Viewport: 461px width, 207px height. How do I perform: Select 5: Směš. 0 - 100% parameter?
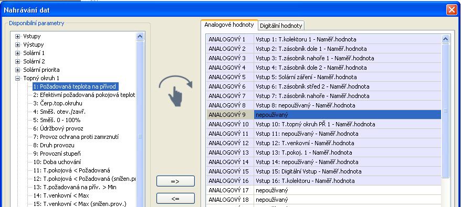[x=57, y=120]
